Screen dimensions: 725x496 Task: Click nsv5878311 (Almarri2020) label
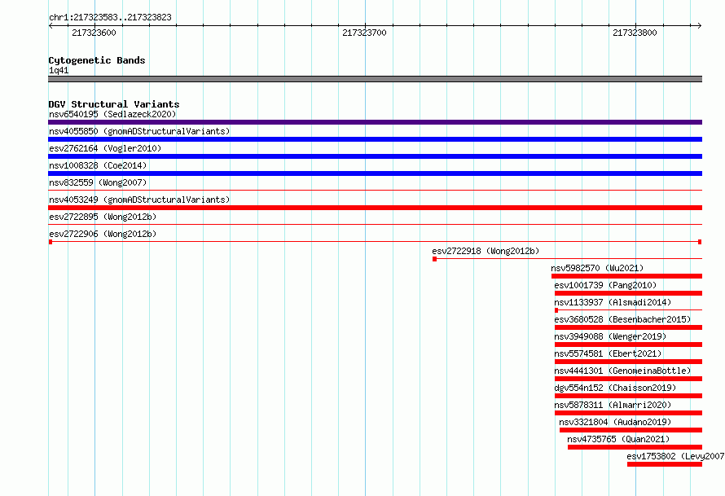613,405
